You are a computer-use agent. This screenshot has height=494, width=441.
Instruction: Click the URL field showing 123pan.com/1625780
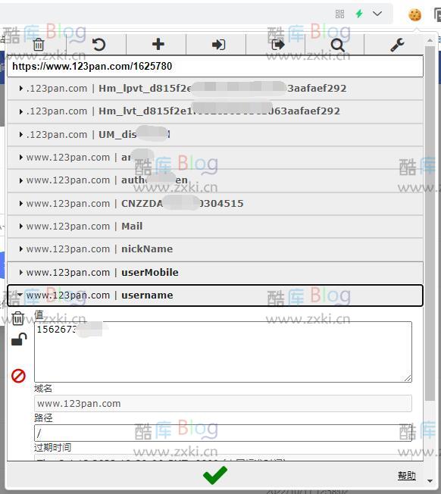(215, 66)
